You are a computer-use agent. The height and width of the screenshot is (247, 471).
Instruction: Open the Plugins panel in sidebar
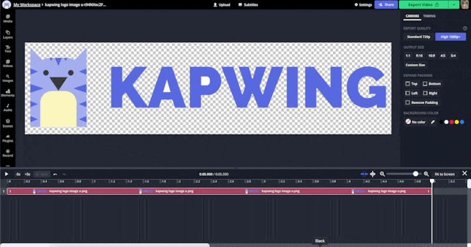coord(8,139)
